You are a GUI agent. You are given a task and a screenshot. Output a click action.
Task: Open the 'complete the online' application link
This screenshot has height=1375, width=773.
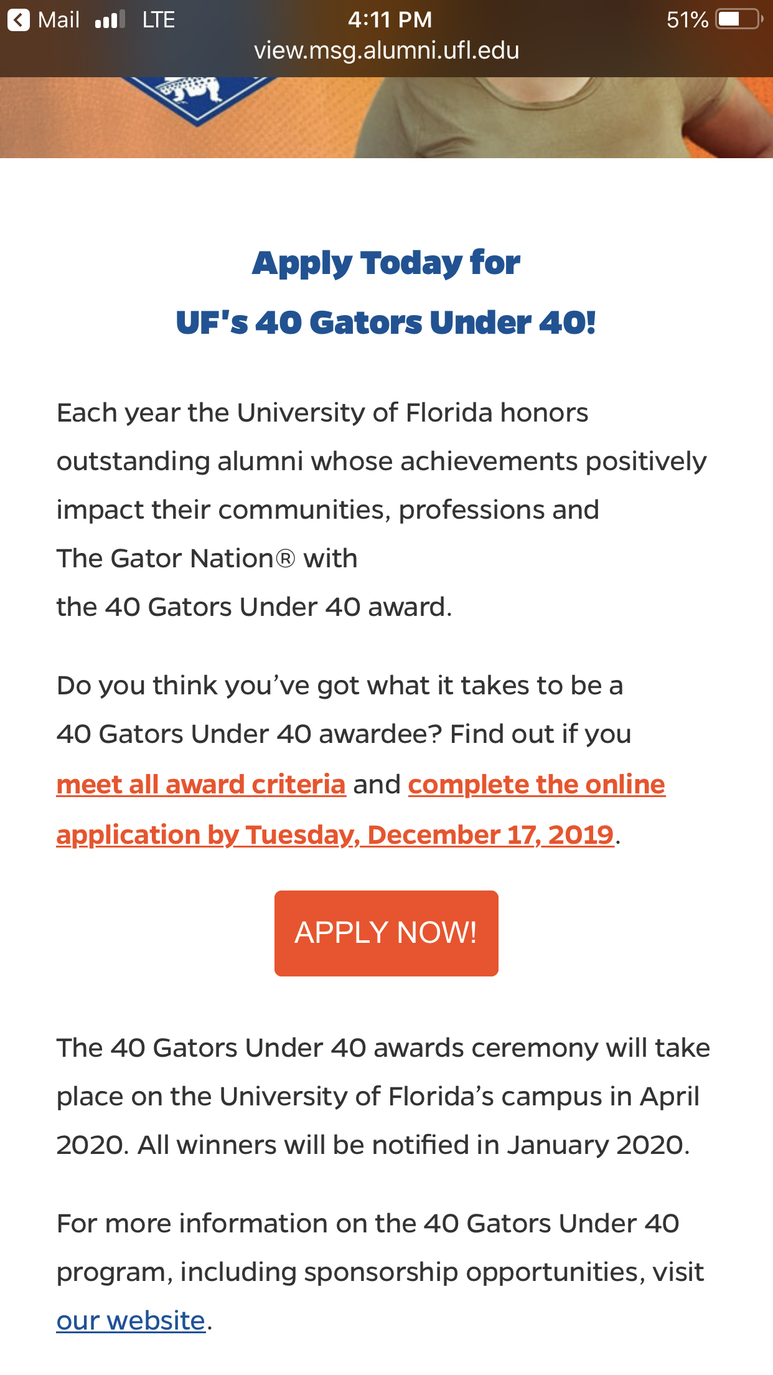(x=536, y=784)
